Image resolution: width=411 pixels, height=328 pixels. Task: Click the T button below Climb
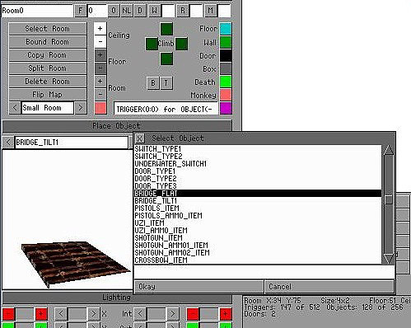tap(166, 82)
